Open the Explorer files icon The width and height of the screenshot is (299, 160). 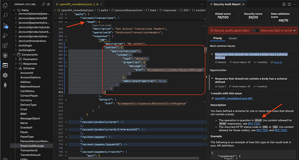[x=5, y=6]
